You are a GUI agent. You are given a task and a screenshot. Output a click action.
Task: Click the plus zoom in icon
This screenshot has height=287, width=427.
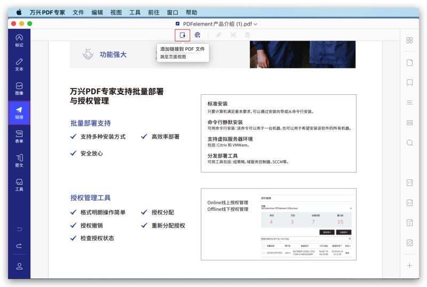409,266
